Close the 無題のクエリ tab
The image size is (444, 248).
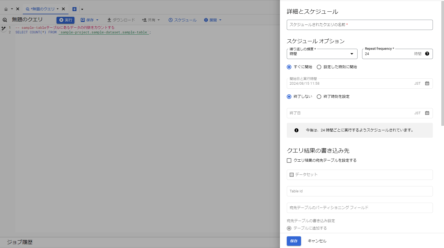[x=63, y=9]
